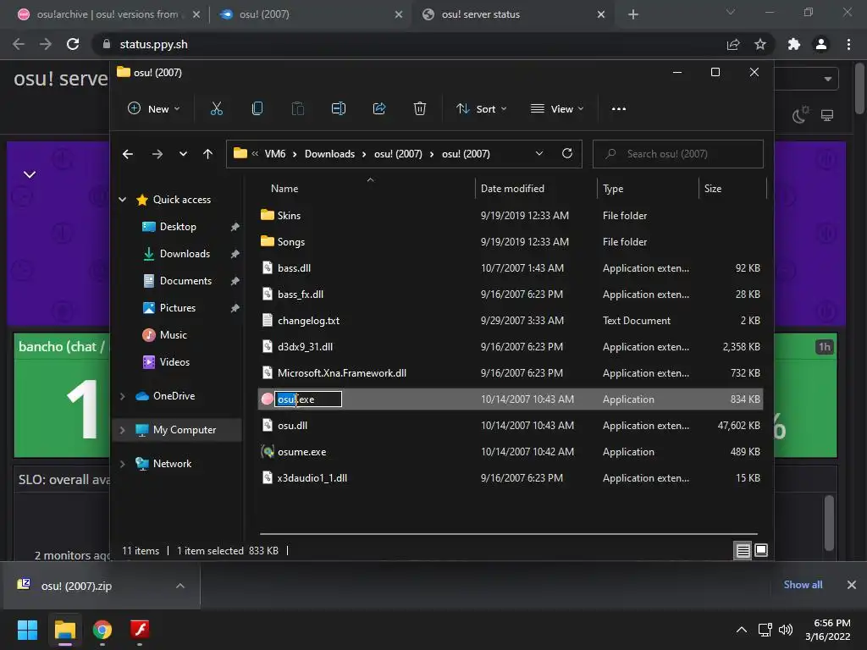
Task: Open Windows Start menu
Action: click(27, 630)
